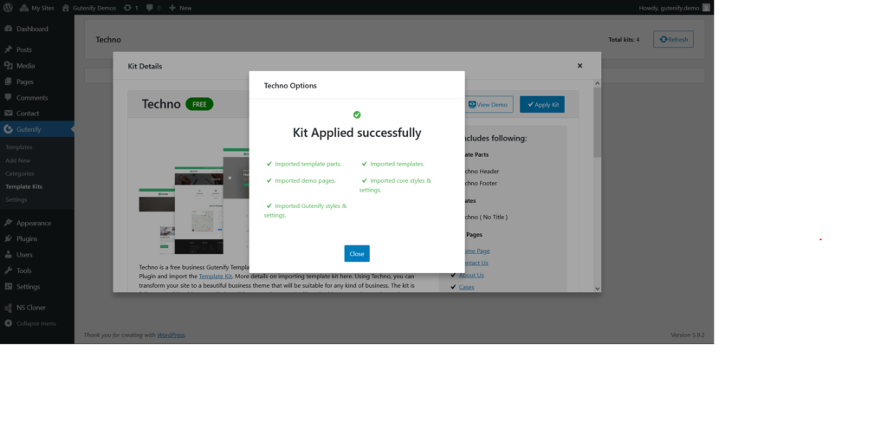Click the FREE badge next to Techno
Screen dimensions: 887x430
[x=199, y=104]
